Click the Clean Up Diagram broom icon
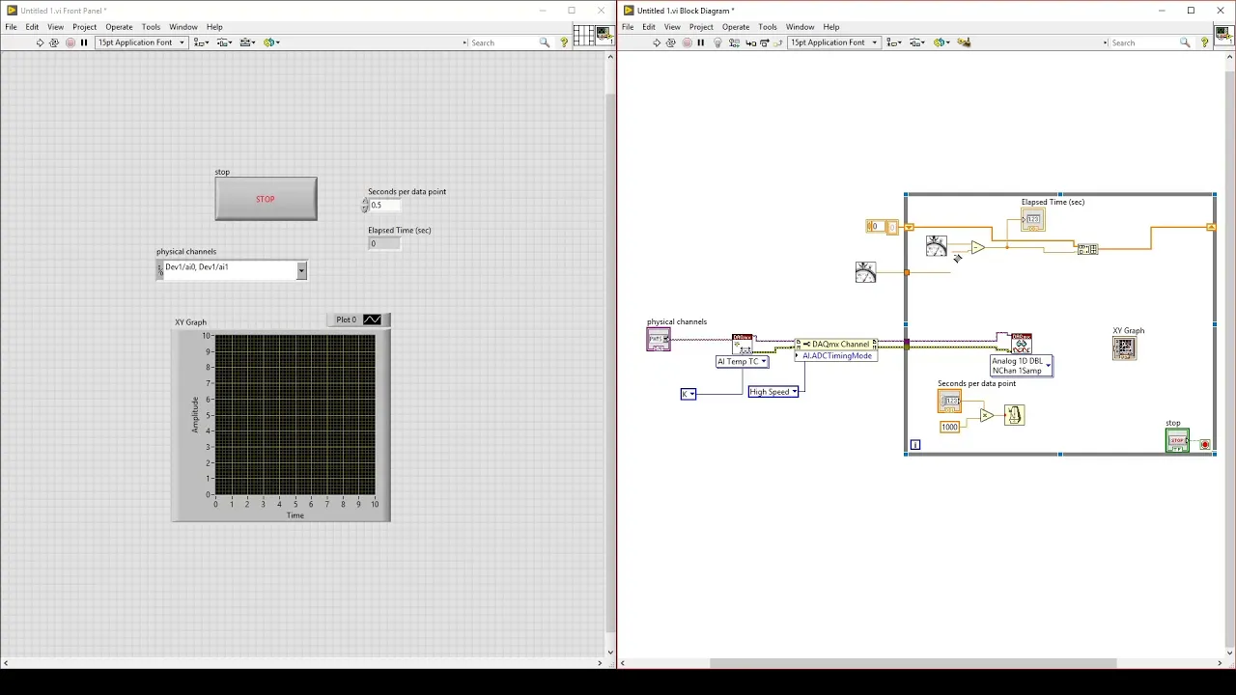The height and width of the screenshot is (695, 1236). click(963, 42)
